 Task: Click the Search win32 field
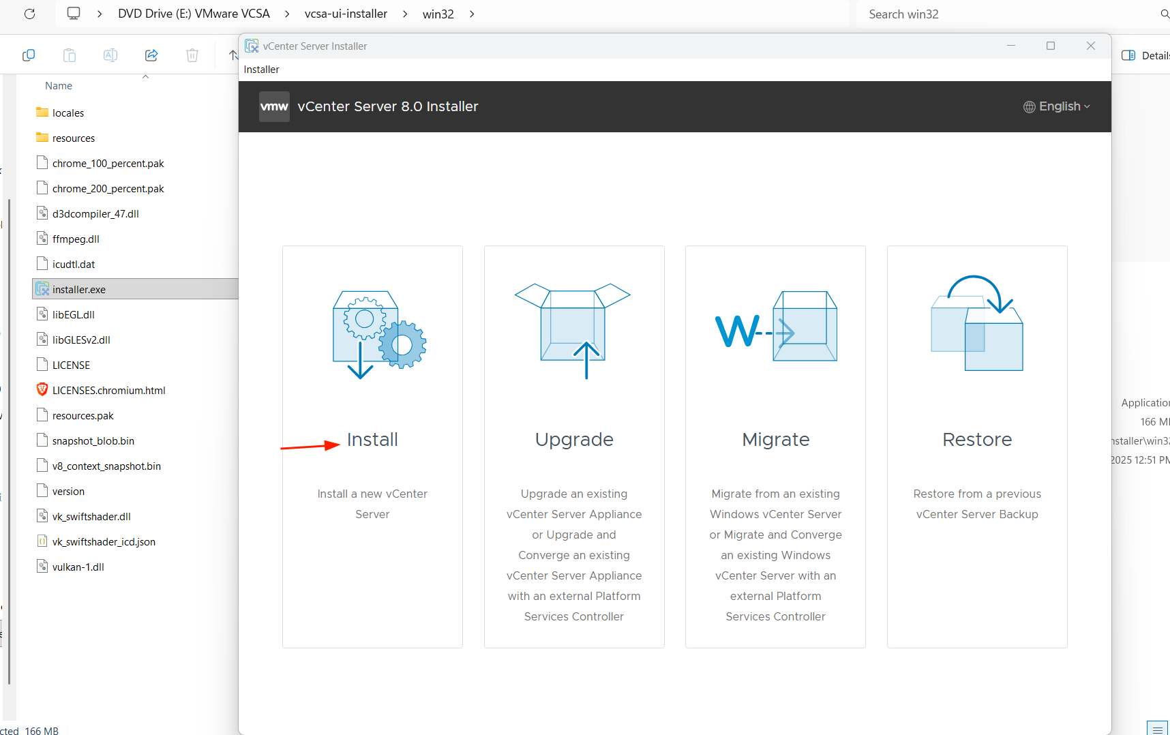(1012, 14)
